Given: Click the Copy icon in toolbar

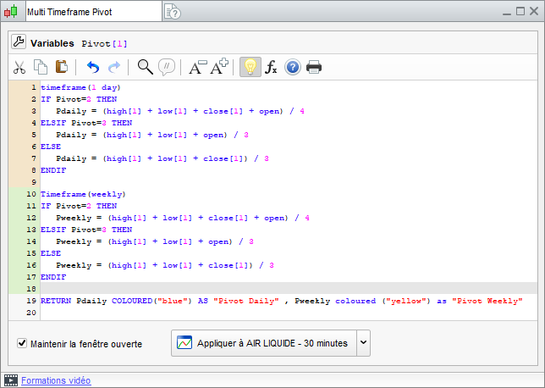Looking at the screenshot, I should [x=41, y=68].
